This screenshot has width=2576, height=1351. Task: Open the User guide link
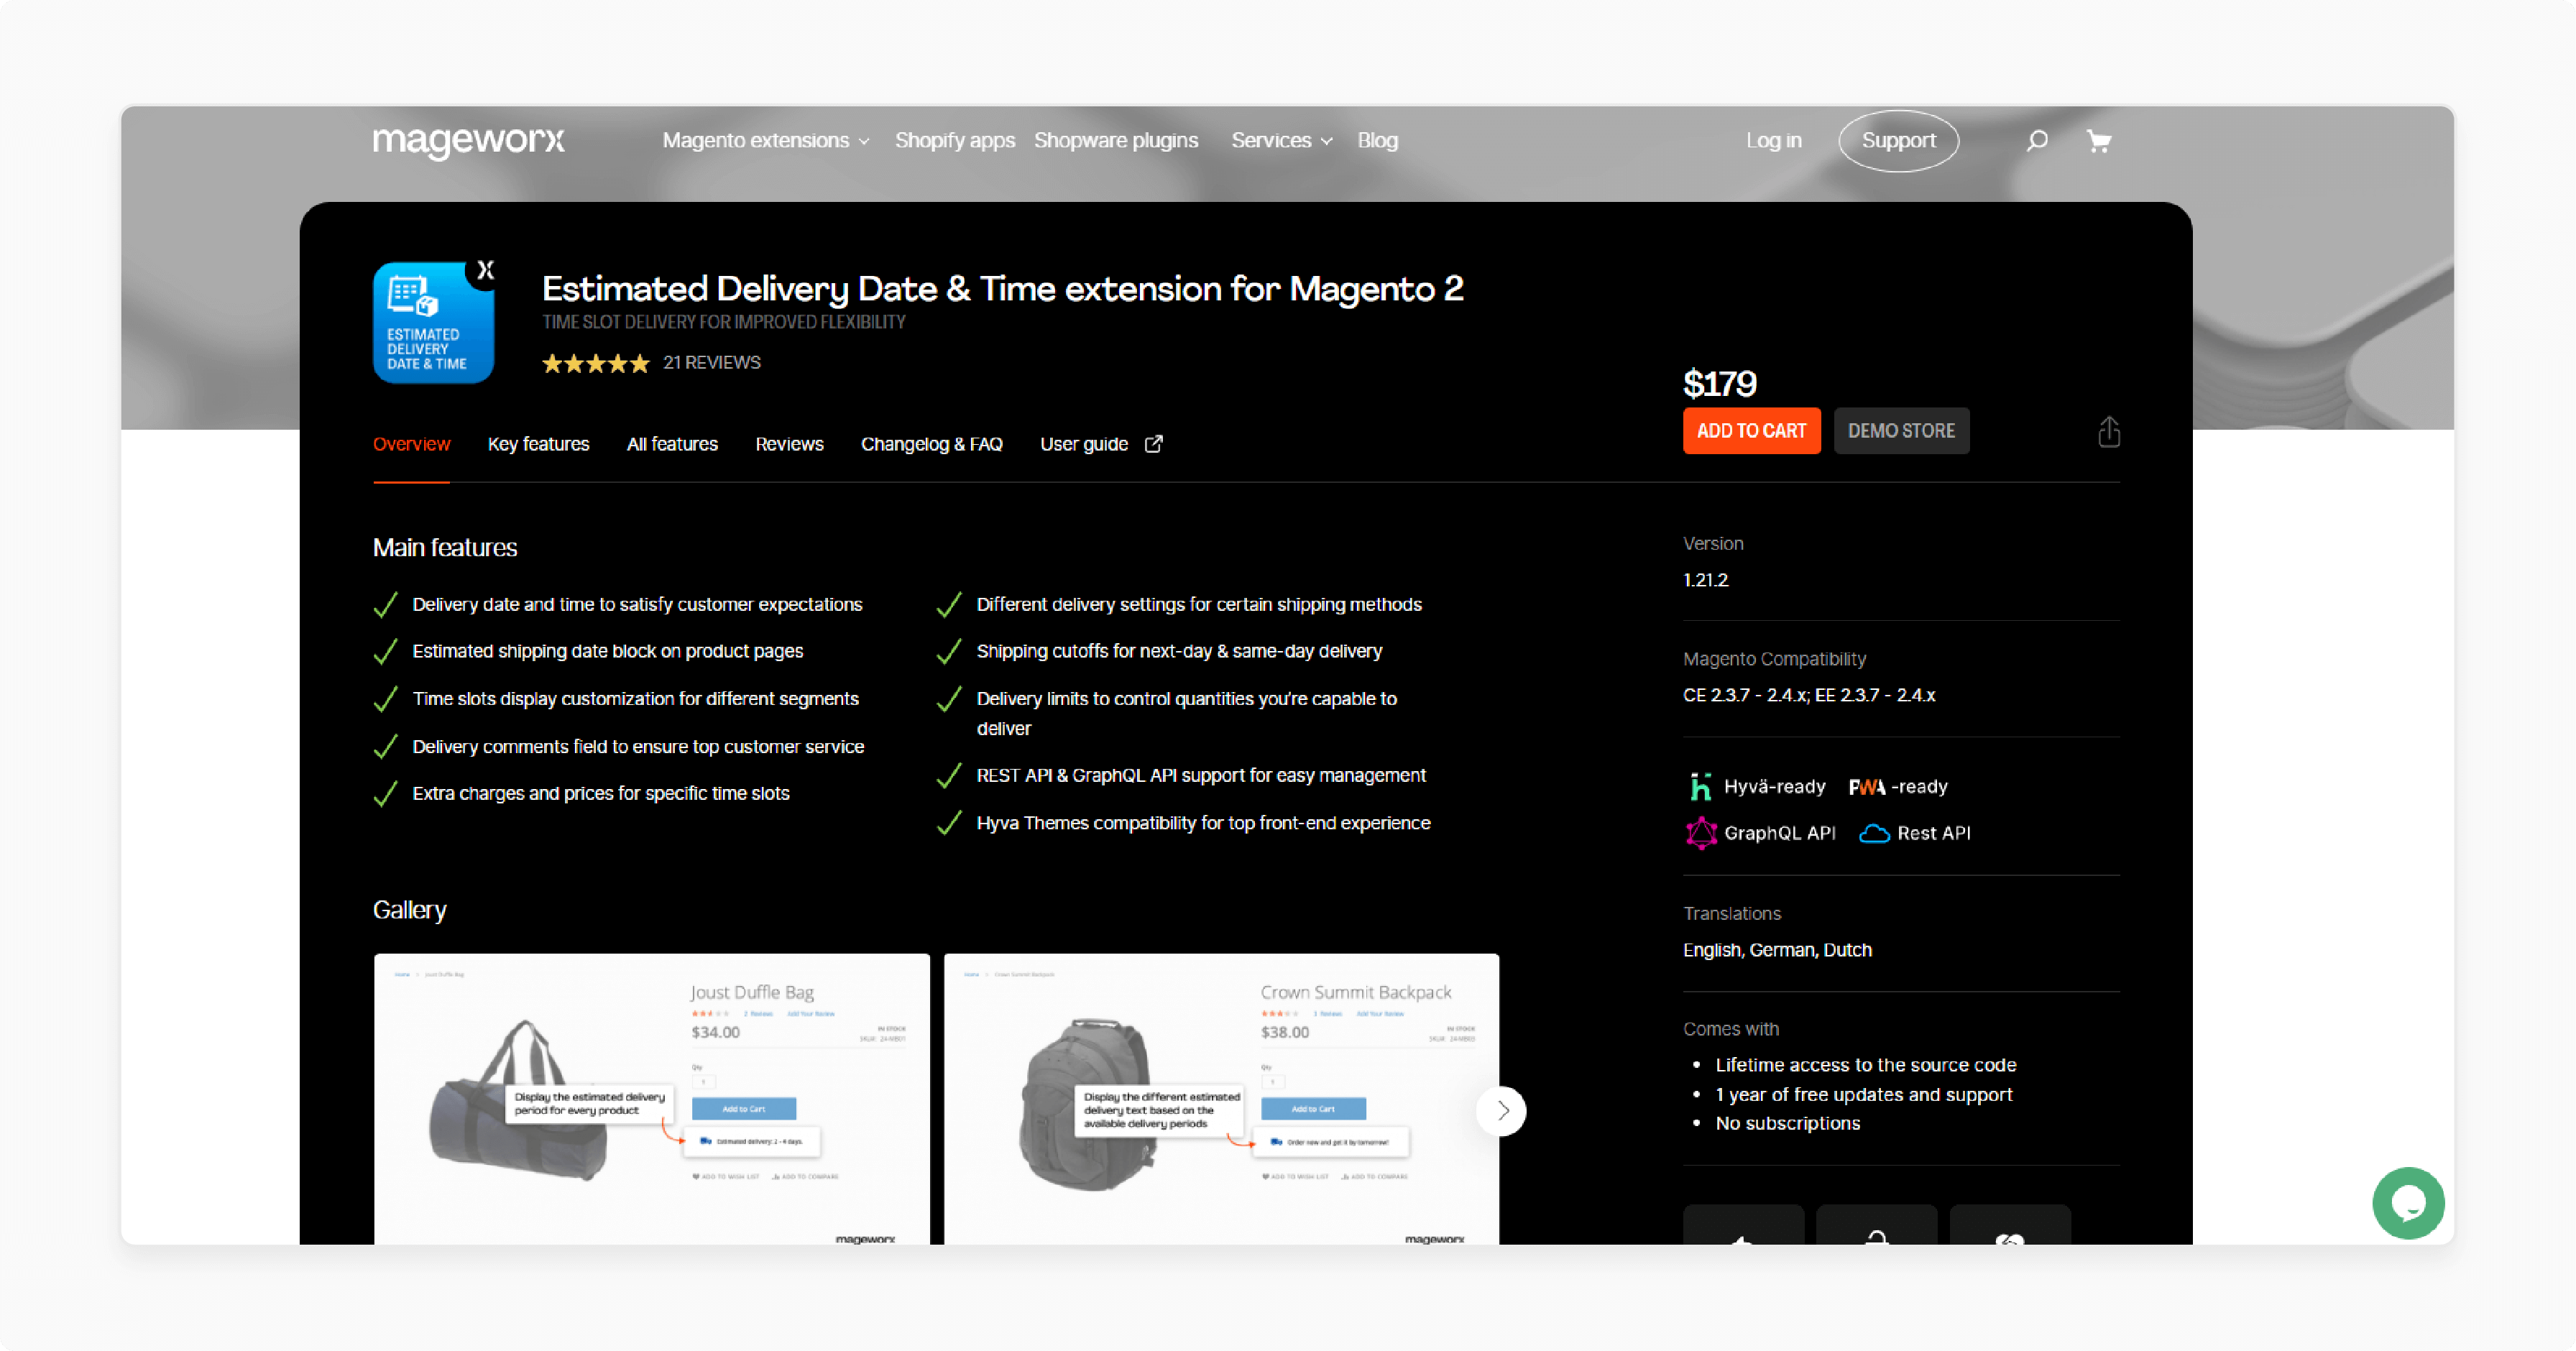coord(1084,444)
